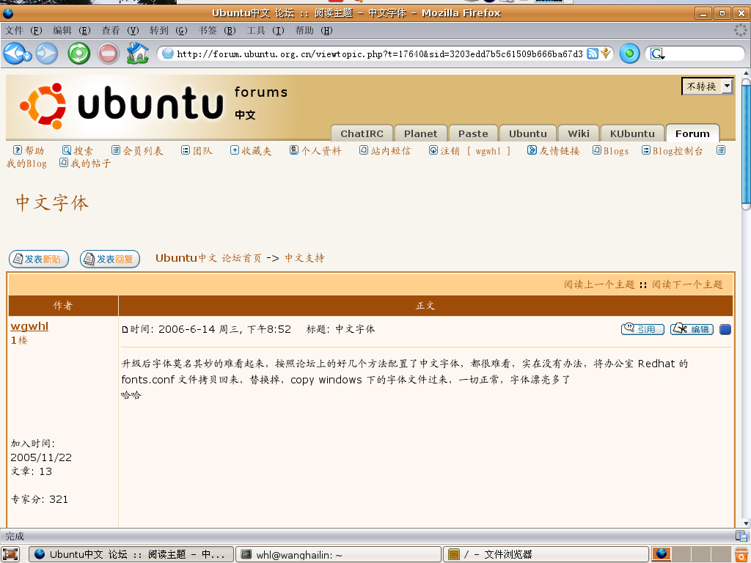Open the Home page house icon

click(137, 53)
